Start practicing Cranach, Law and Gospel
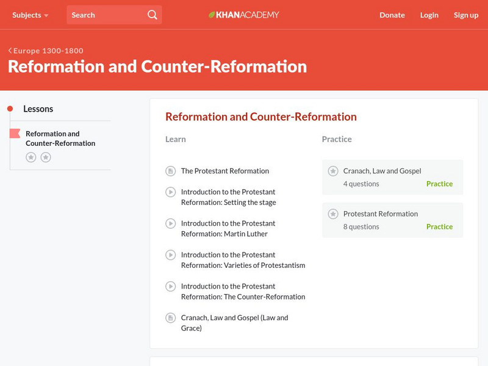The image size is (488, 366). [440, 184]
